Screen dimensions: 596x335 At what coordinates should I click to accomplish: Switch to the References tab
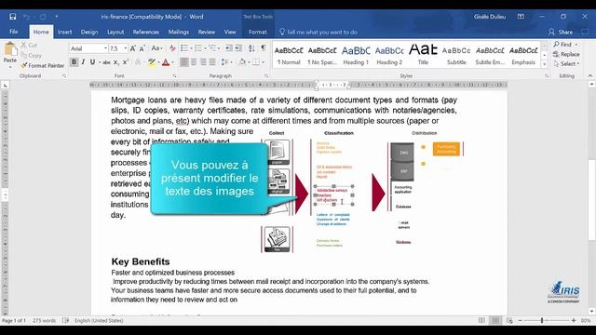point(146,32)
